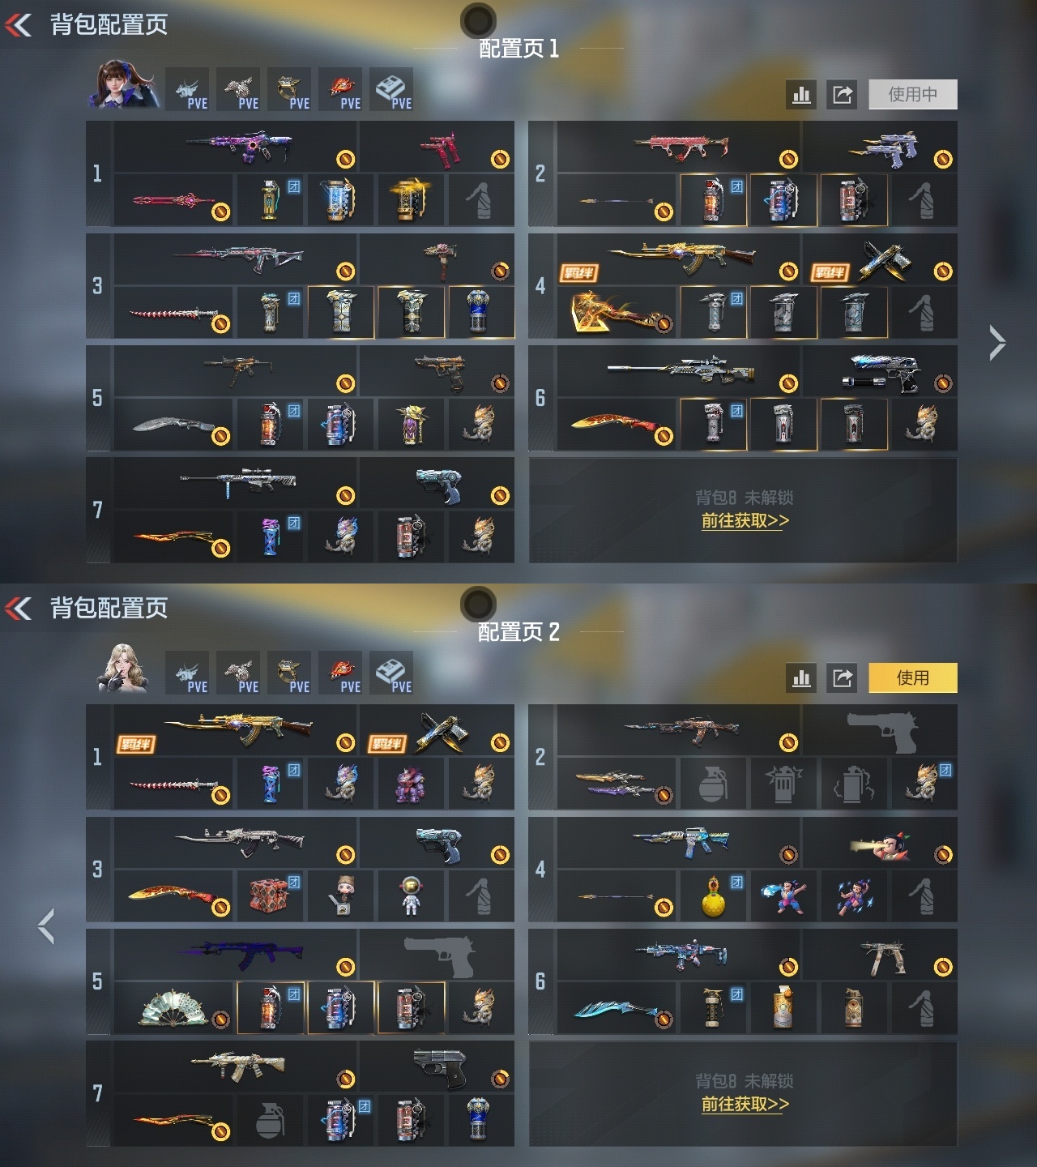The width and height of the screenshot is (1037, 1167).
Task: Select the blonde character avatar on page 2
Action: pos(123,669)
